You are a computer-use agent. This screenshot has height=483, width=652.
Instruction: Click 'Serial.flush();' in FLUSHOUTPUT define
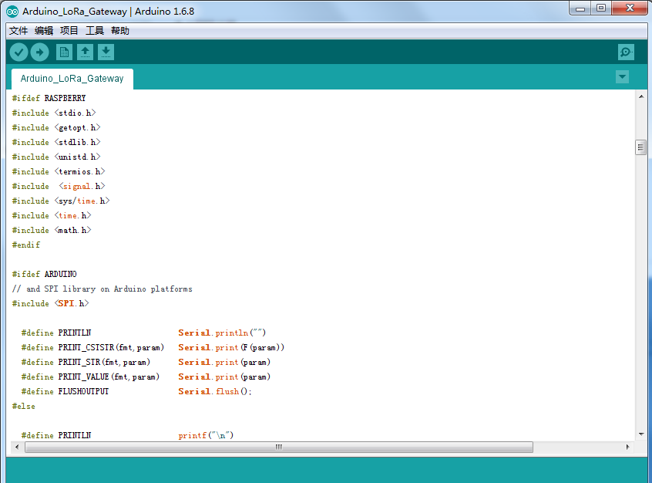click(215, 391)
